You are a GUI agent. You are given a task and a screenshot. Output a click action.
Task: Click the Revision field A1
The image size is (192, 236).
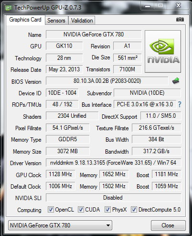[127, 46]
